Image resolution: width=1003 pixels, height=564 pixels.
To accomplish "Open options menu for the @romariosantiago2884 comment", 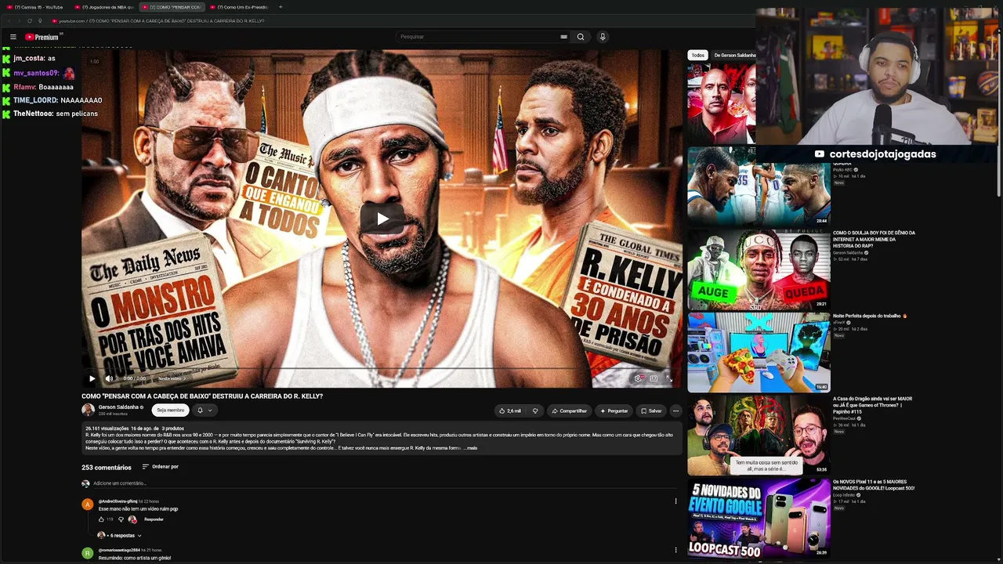I will click(x=675, y=550).
